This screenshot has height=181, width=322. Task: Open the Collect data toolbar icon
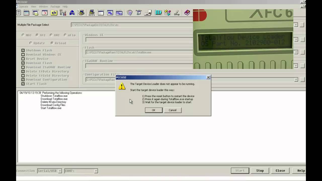pos(35,13)
